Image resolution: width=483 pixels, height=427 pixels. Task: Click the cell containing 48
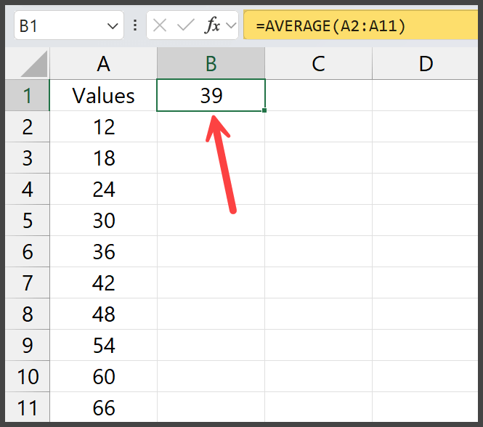(103, 314)
